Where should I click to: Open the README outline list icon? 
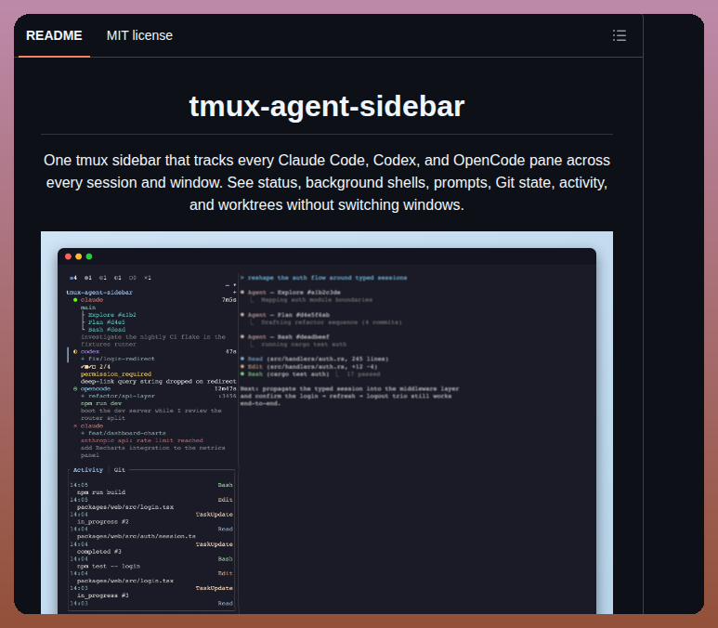point(620,35)
